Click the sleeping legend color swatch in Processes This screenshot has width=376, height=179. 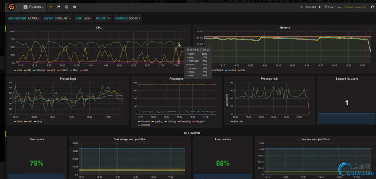179,121
